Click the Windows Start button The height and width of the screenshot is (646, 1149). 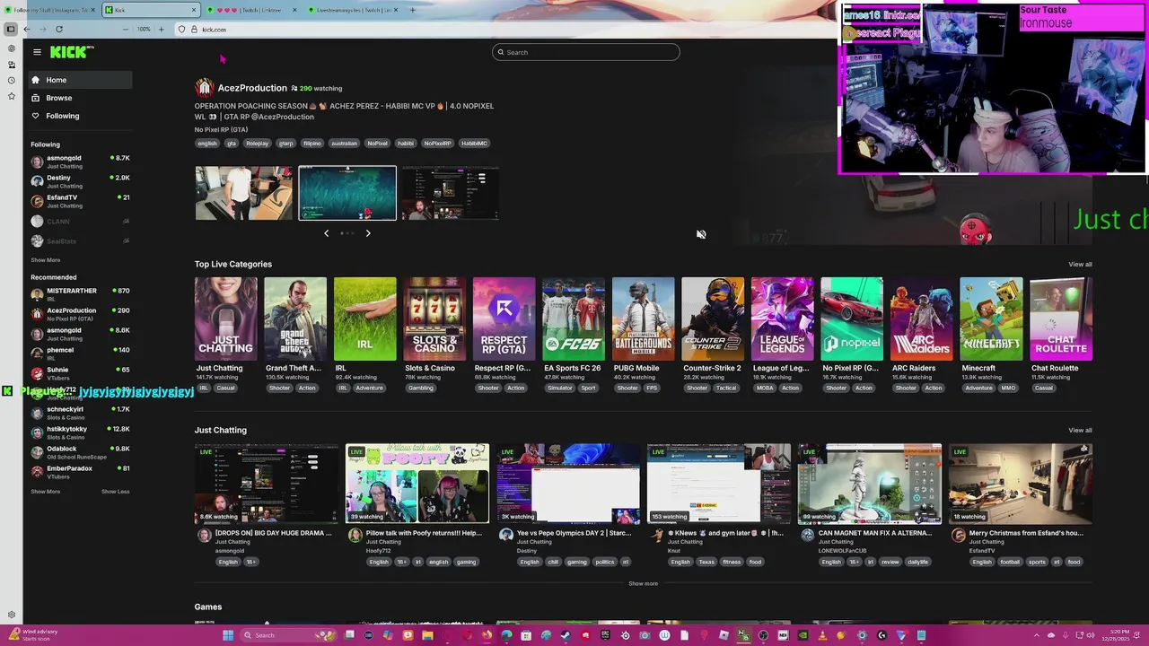click(x=228, y=635)
